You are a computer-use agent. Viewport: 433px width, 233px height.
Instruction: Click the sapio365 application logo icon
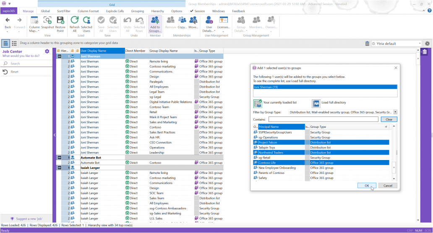4,3
